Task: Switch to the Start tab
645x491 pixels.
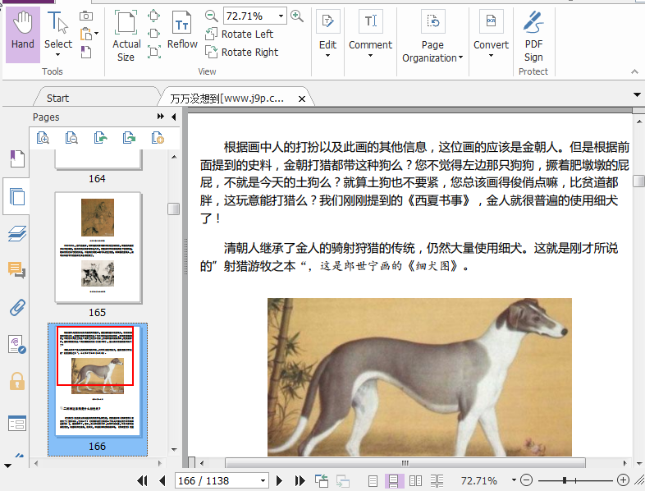Action: pos(57,99)
